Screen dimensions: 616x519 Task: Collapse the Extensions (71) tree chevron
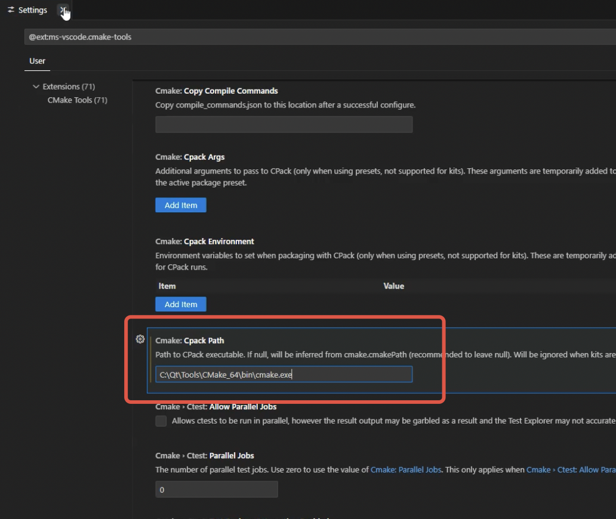point(36,86)
